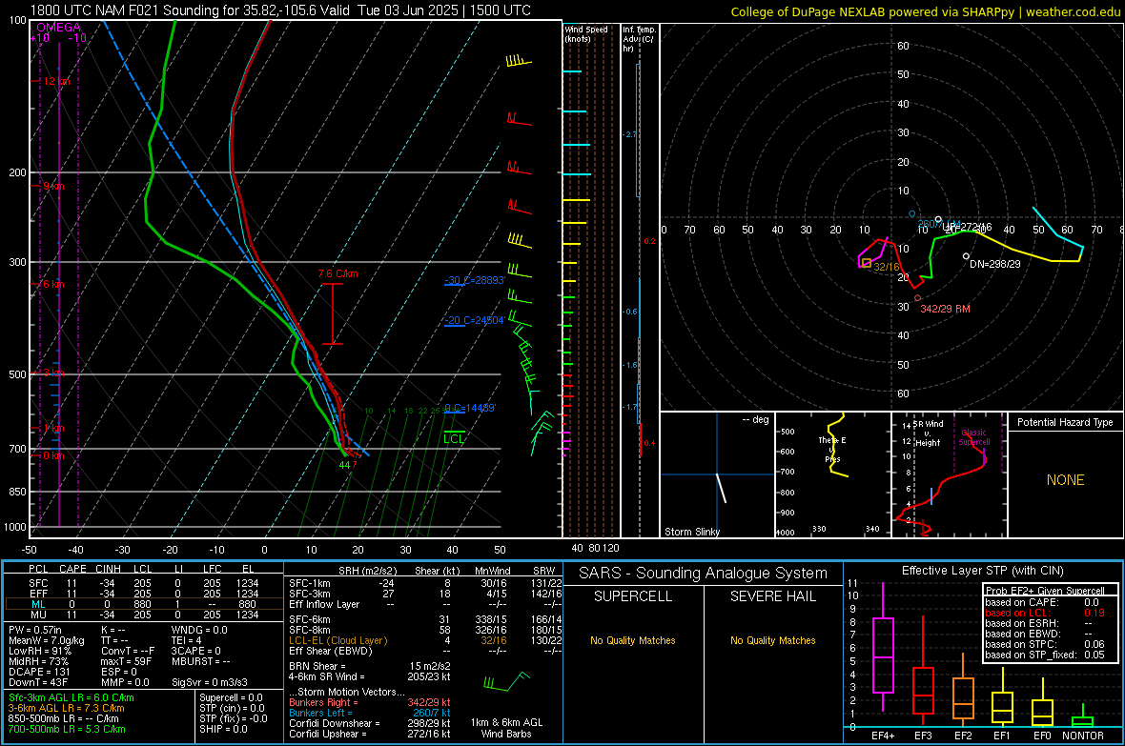Click the Bunkers Right = 342/29 kt line

pyautogui.click(x=370, y=702)
